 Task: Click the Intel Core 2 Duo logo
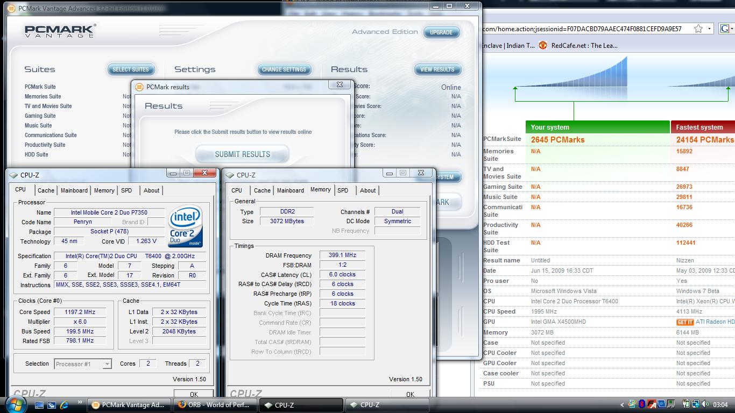pyautogui.click(x=186, y=226)
